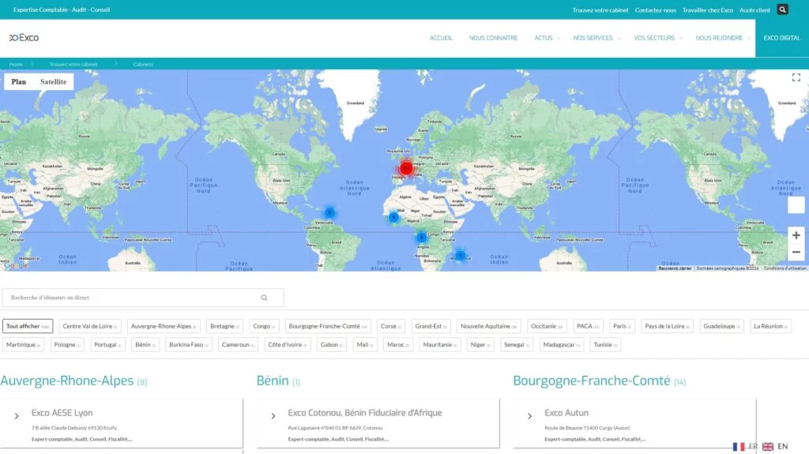Click the Google logo on the map
Viewport: 809px width, 454px height.
[16, 265]
